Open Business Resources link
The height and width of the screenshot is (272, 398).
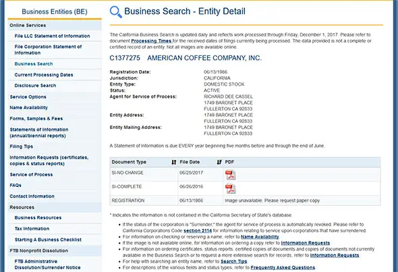(38, 217)
